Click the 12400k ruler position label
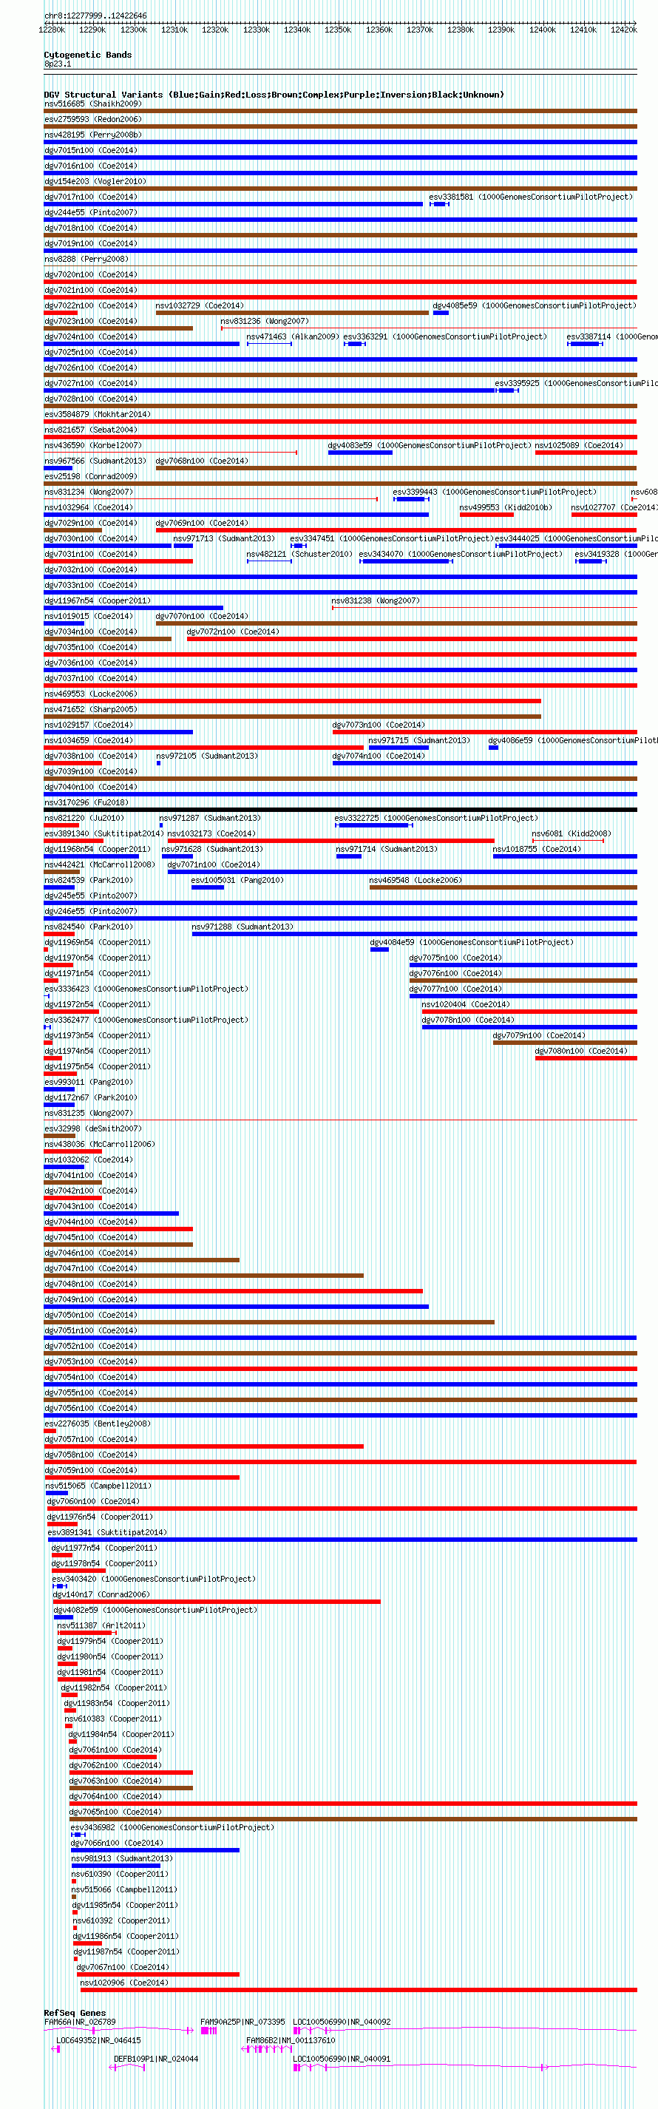Viewport: 658px width, 2109px height. point(543,30)
